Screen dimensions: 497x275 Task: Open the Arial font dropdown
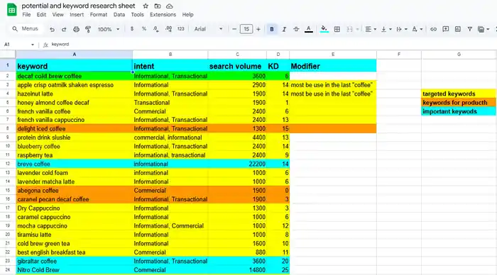click(208, 29)
